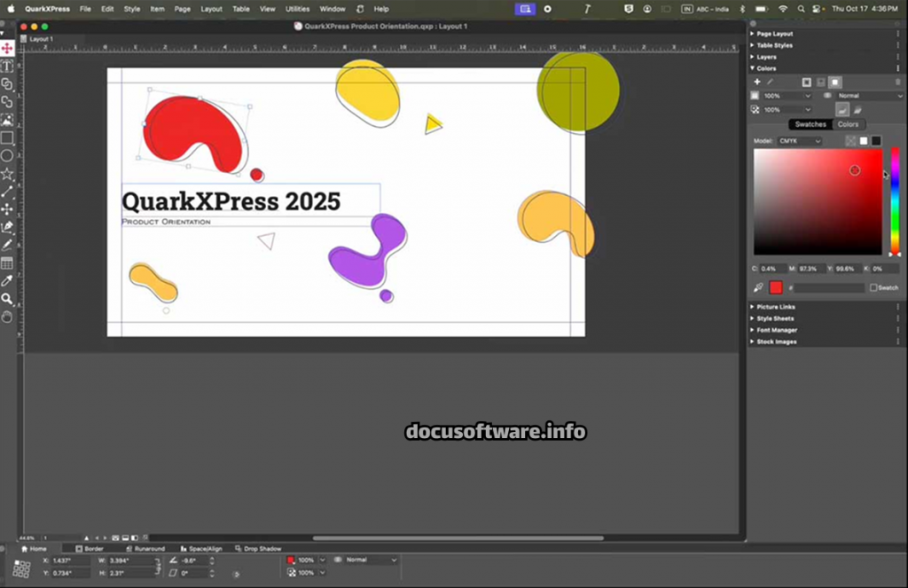The width and height of the screenshot is (908, 588).
Task: Click the red current color swatch
Action: pyautogui.click(x=776, y=287)
